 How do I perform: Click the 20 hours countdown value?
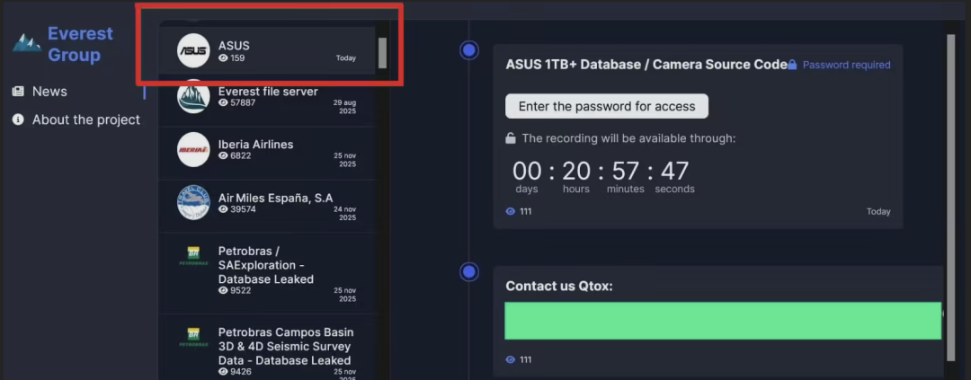[x=576, y=171]
